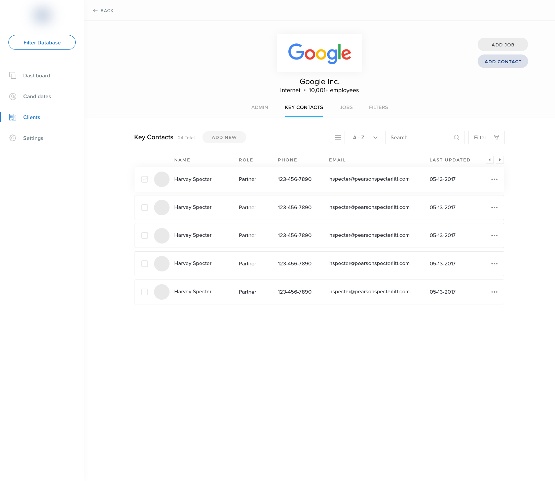
Task: Click the funnel icon in the Filter box
Action: [496, 138]
